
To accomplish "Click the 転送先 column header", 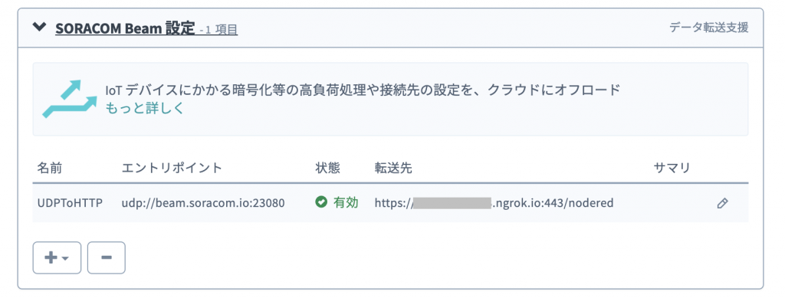I will point(393,168).
